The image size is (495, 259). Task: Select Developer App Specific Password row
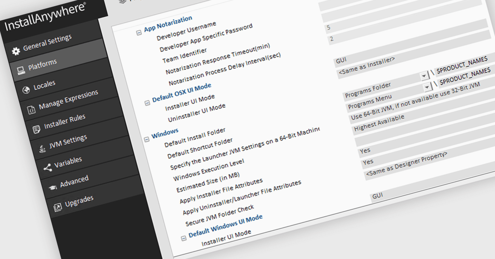click(206, 39)
